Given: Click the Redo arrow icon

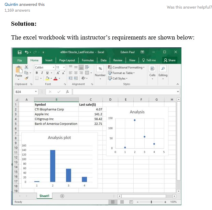Looking at the screenshot, I should coord(35,52).
